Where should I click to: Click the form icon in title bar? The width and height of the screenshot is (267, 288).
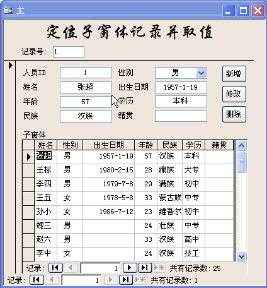(9, 10)
